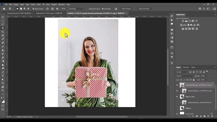Screen dimensions: 217x122
Task: Click the foreground color swatch
Action: coord(2,101)
